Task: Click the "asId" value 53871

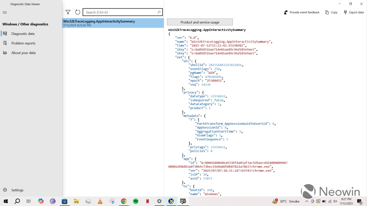Action: coord(208,179)
